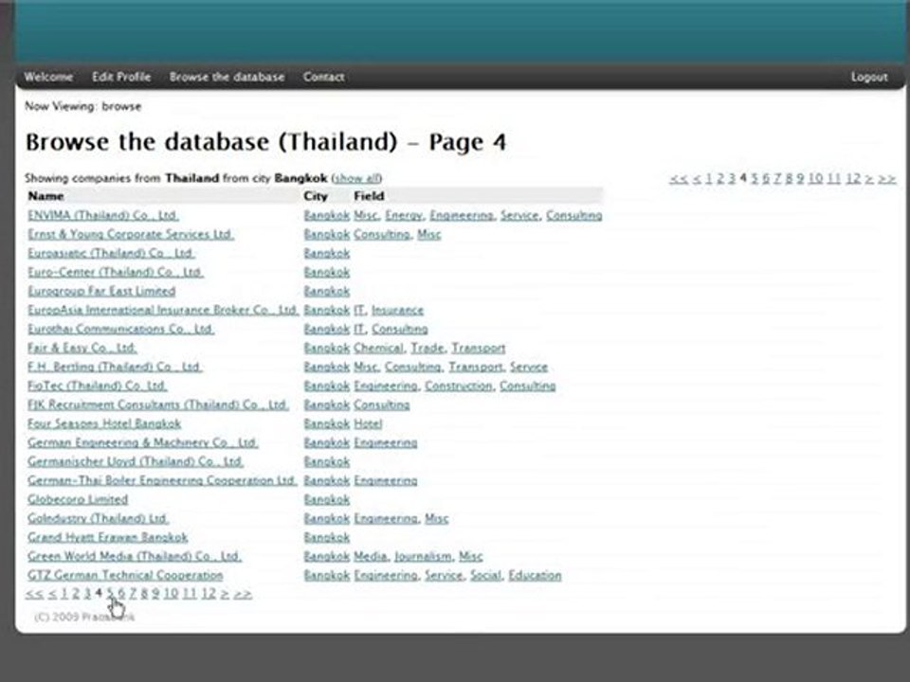Click Bangkok city link in the Grand Hyatt row
Image resolution: width=910 pixels, height=682 pixels.
pos(327,538)
